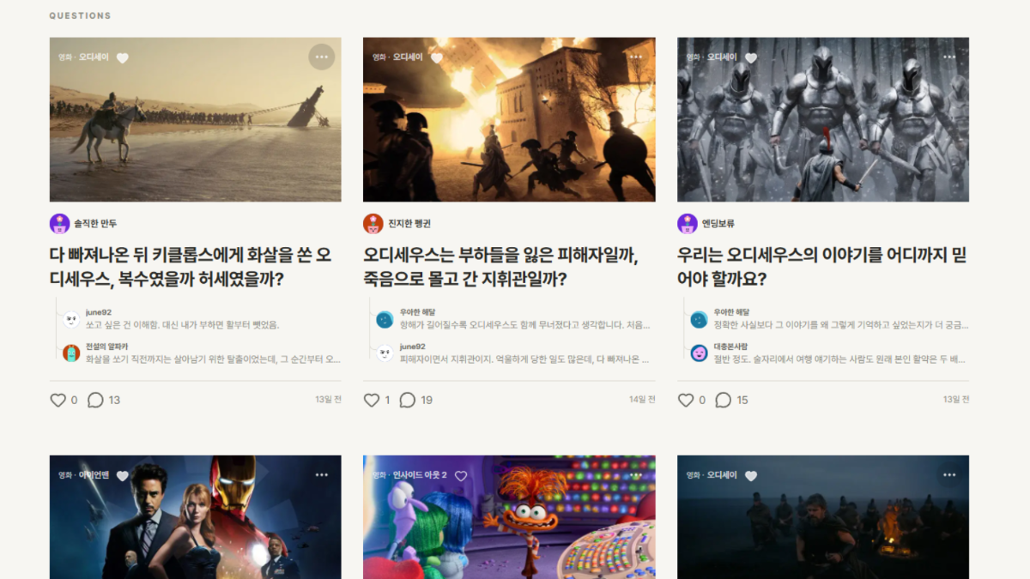Click the QUESTIONS section heading

coord(80,15)
